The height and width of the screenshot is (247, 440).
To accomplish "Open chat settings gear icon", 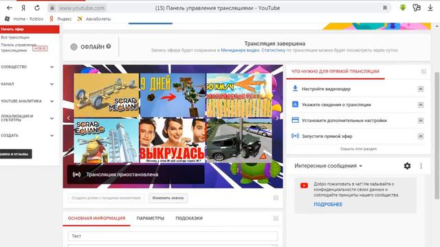I will (407, 166).
